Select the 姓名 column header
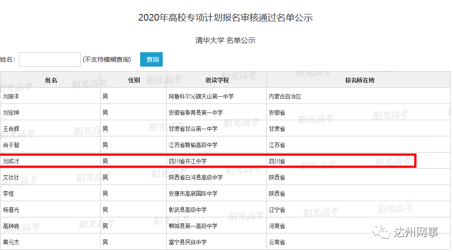453x252 pixels. tap(51, 80)
